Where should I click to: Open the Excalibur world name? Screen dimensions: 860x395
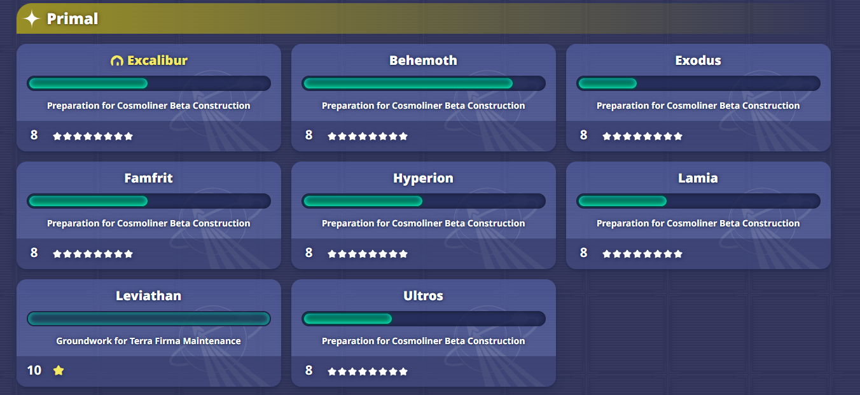[x=157, y=60]
